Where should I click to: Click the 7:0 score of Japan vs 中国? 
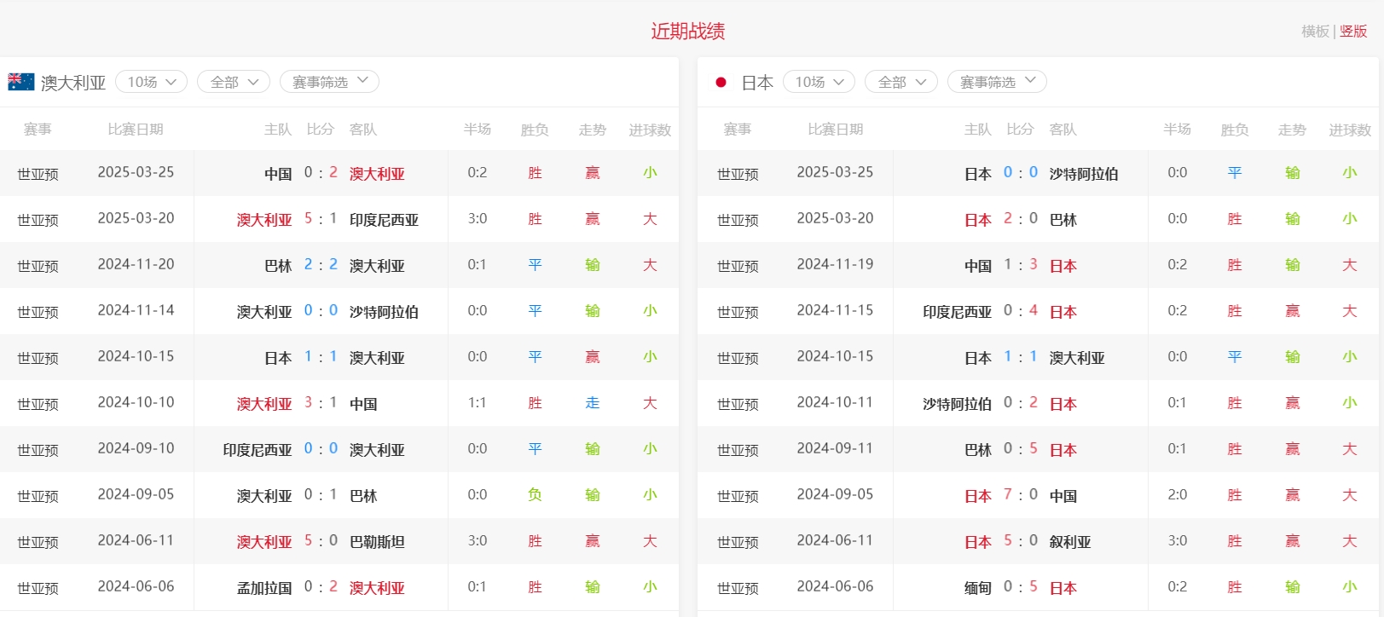1020,494
